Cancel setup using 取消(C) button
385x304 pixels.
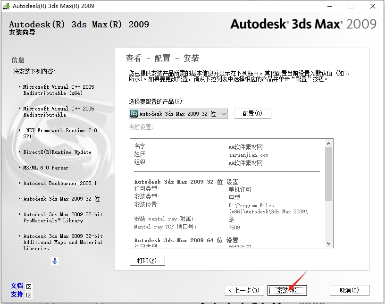click(x=349, y=290)
